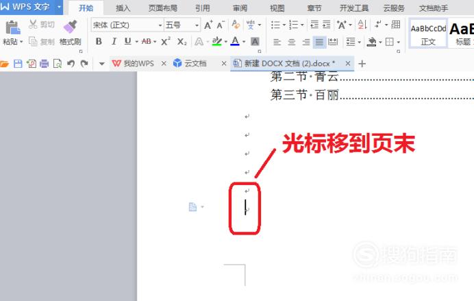This screenshot has width=474, height=301.
Task: Click the insert table grid icon
Action: tap(396, 24)
